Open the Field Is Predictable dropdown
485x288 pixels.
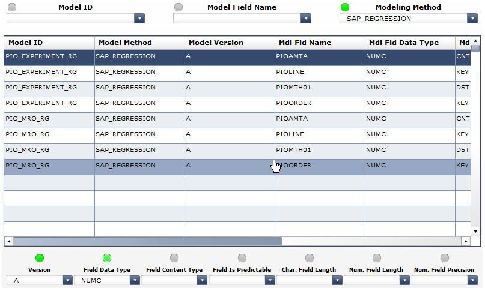coord(270,280)
